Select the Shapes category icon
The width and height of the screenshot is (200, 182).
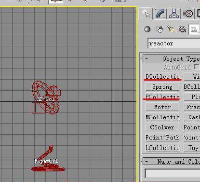(x=160, y=29)
